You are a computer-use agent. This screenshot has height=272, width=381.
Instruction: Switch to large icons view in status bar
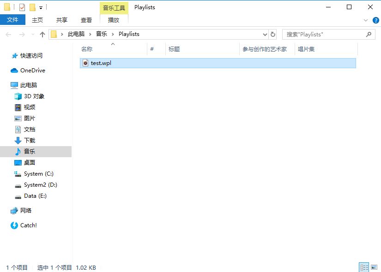(374, 267)
